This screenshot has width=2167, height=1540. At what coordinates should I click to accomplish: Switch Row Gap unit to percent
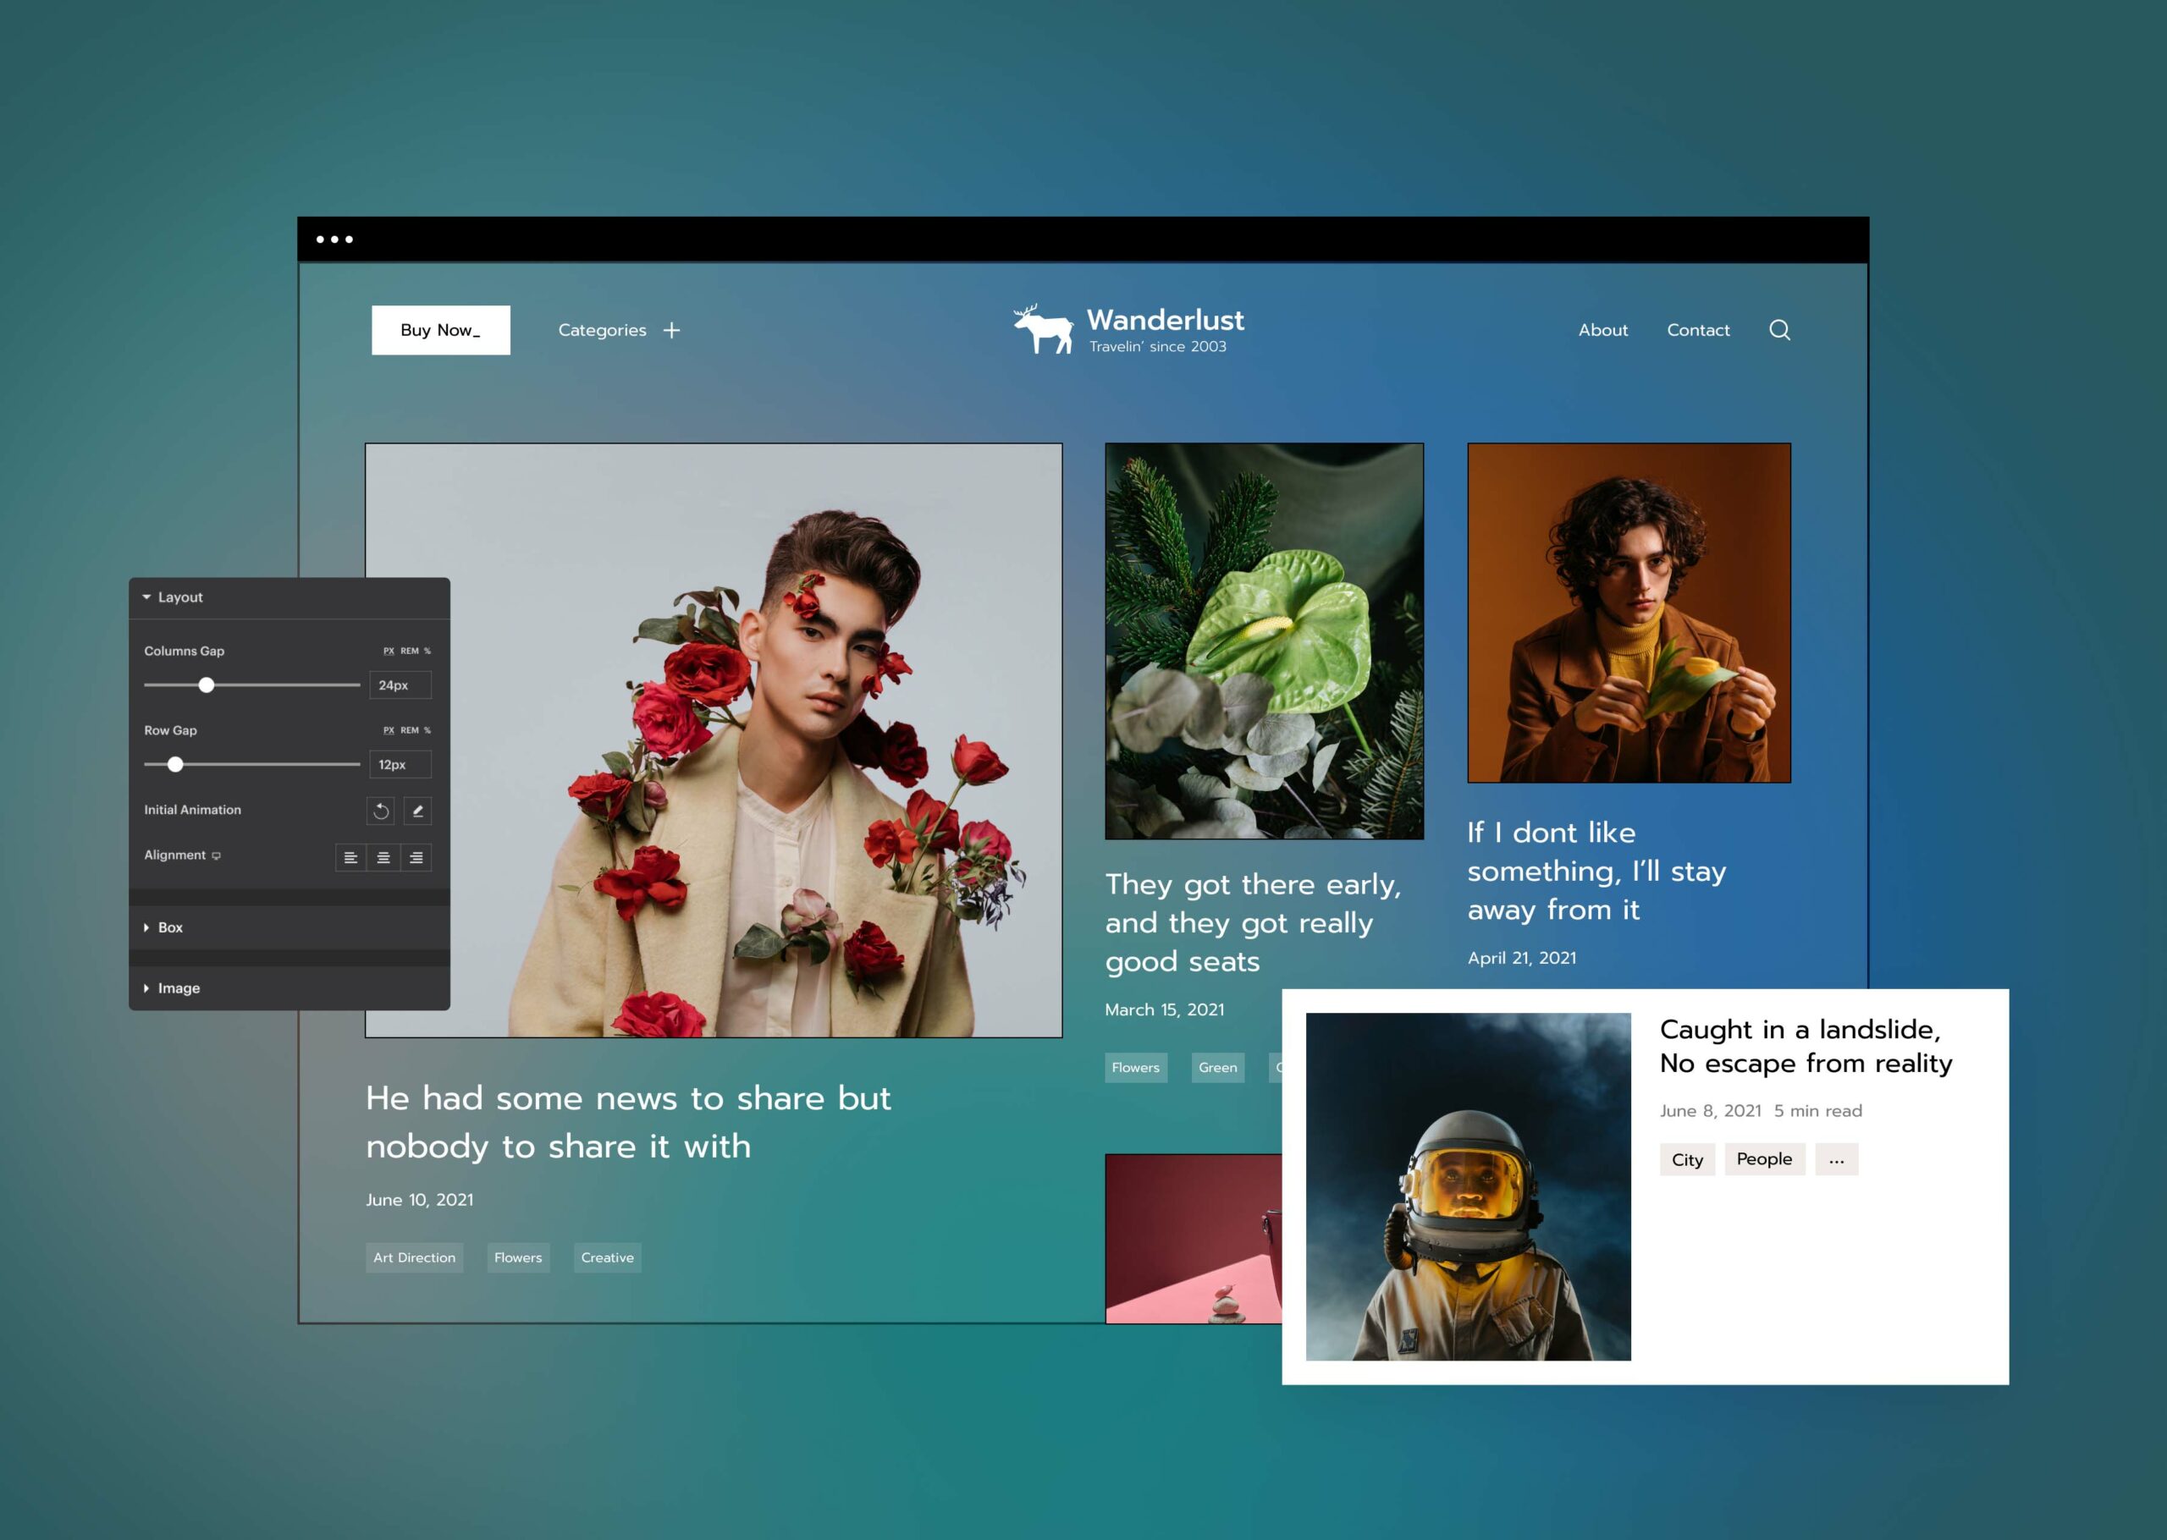coord(427,730)
